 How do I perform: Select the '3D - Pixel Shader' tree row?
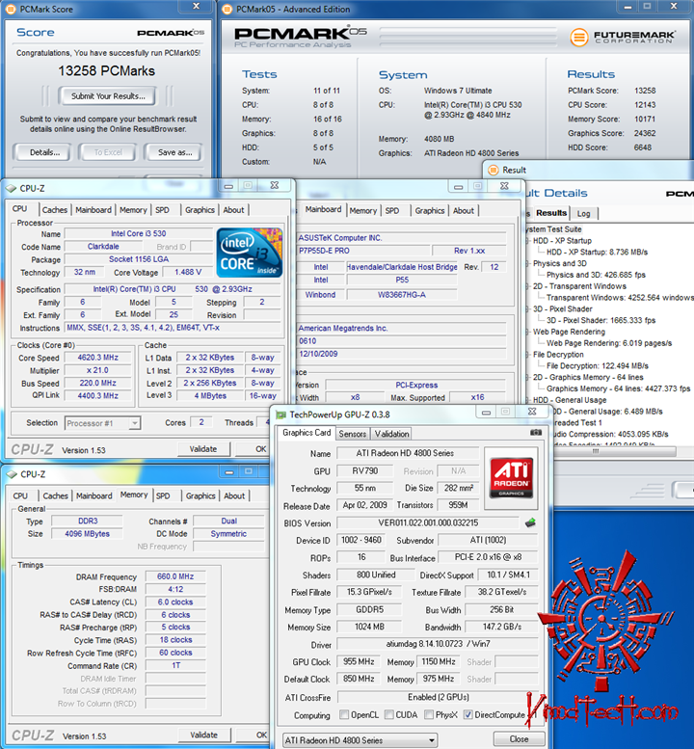(562, 309)
